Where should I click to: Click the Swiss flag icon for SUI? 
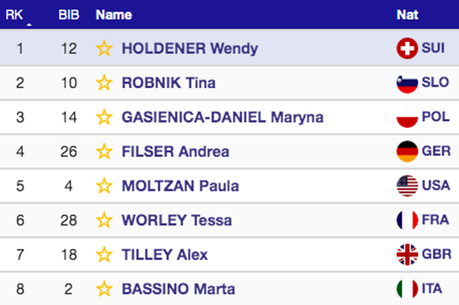coord(407,48)
